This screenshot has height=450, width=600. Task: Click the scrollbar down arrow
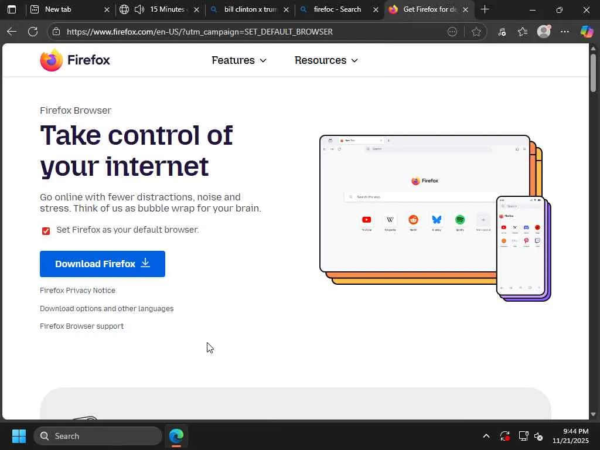(x=593, y=414)
